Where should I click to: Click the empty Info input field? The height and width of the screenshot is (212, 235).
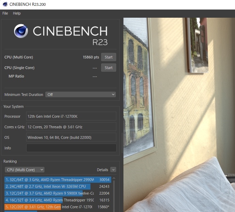pyautogui.click(x=71, y=148)
